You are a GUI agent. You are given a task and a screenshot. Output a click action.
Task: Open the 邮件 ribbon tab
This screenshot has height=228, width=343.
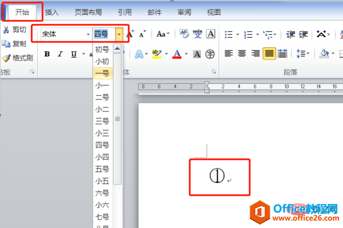pos(154,12)
